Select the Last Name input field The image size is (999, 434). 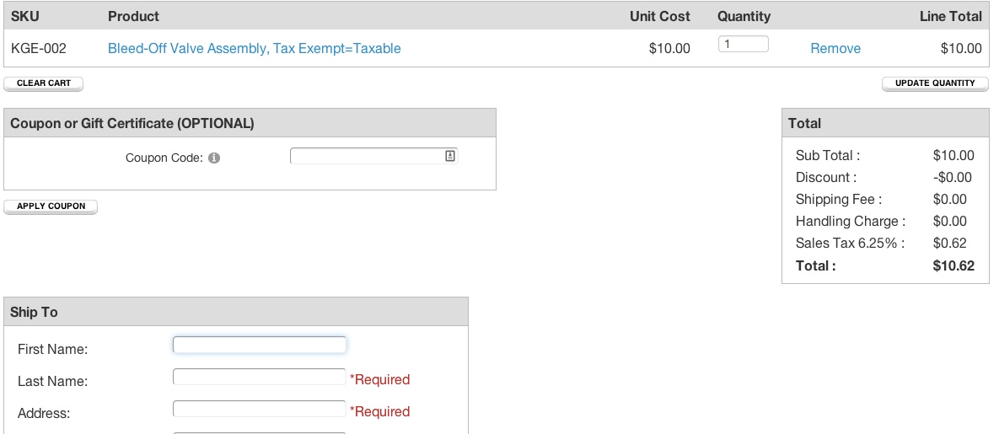[260, 377]
